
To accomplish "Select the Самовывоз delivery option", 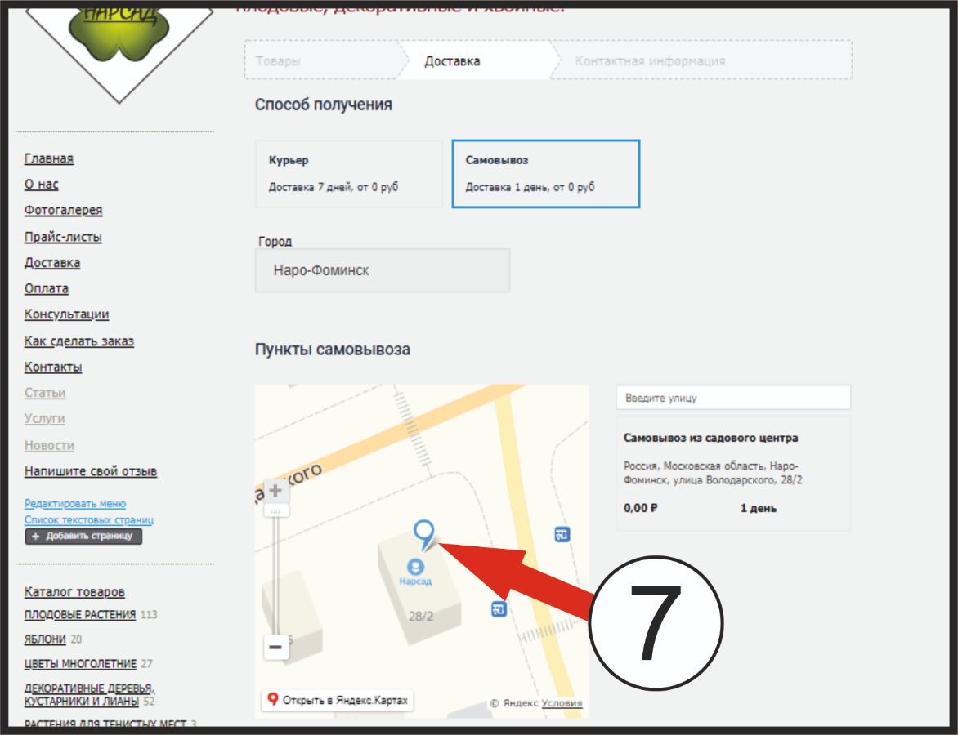I will coord(545,173).
